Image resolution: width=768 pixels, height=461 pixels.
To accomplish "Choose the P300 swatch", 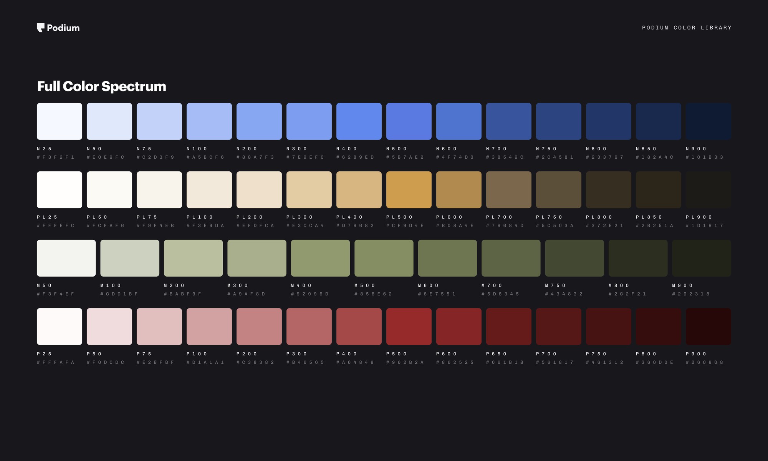I will click(x=309, y=327).
